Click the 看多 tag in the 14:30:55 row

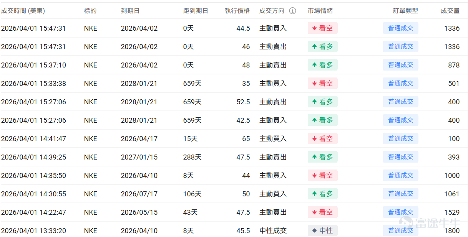(323, 194)
